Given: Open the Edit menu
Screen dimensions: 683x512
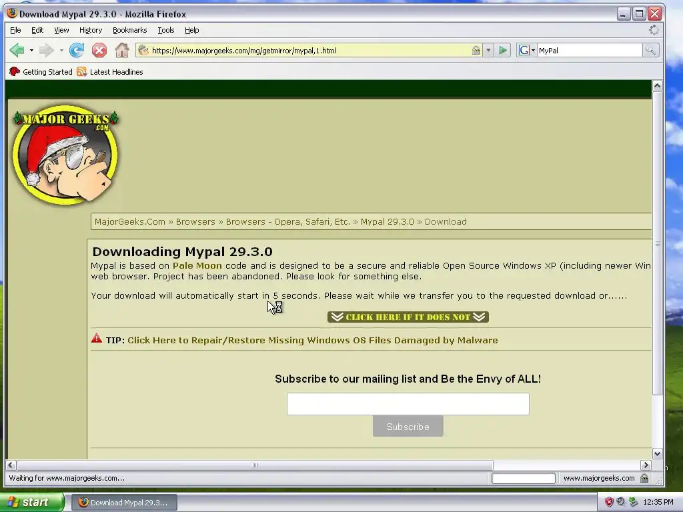Looking at the screenshot, I should pos(37,30).
